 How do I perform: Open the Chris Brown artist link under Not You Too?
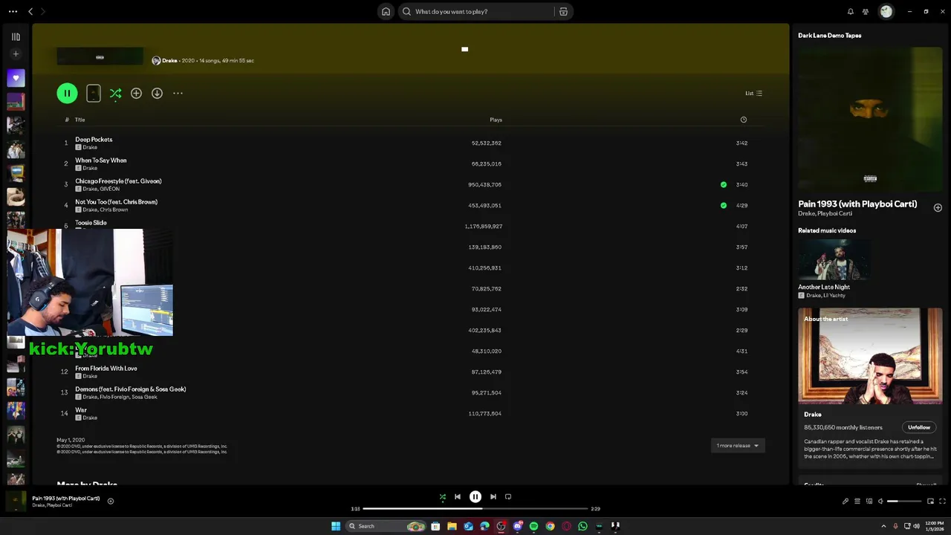pyautogui.click(x=114, y=210)
